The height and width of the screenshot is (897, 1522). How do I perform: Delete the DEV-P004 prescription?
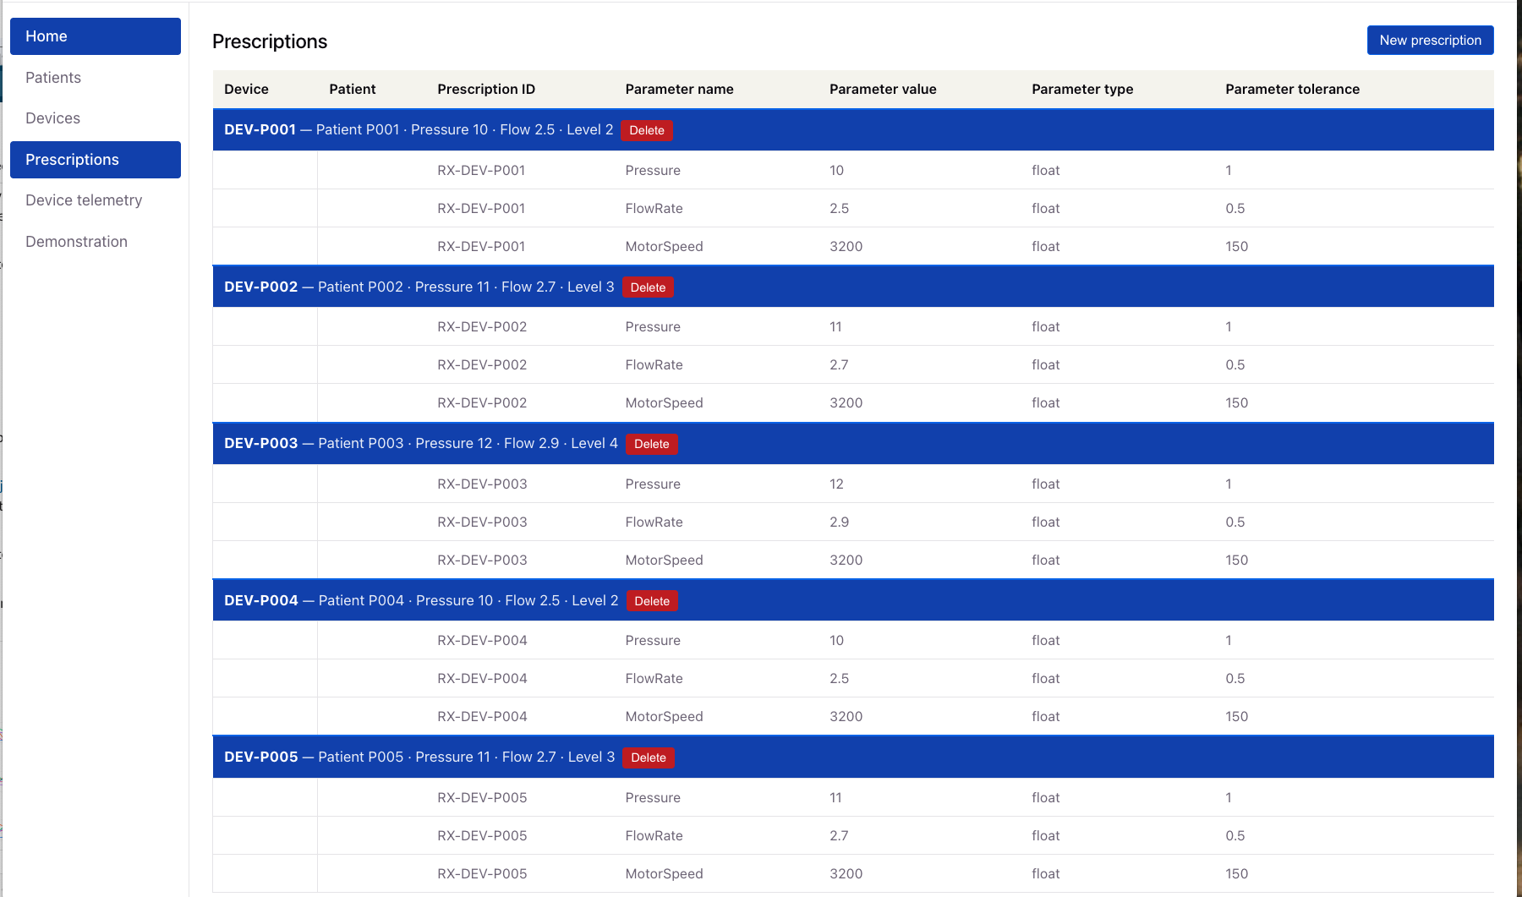coord(652,601)
